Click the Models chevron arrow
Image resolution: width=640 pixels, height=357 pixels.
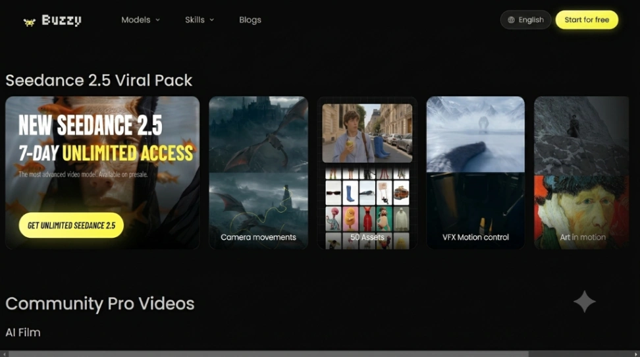click(x=157, y=20)
